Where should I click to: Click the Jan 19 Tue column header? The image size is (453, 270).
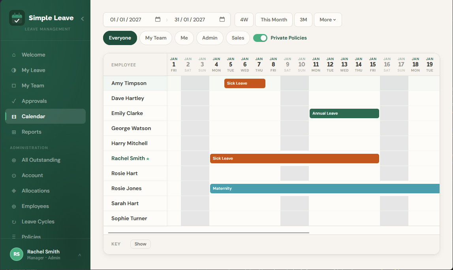[430, 64]
